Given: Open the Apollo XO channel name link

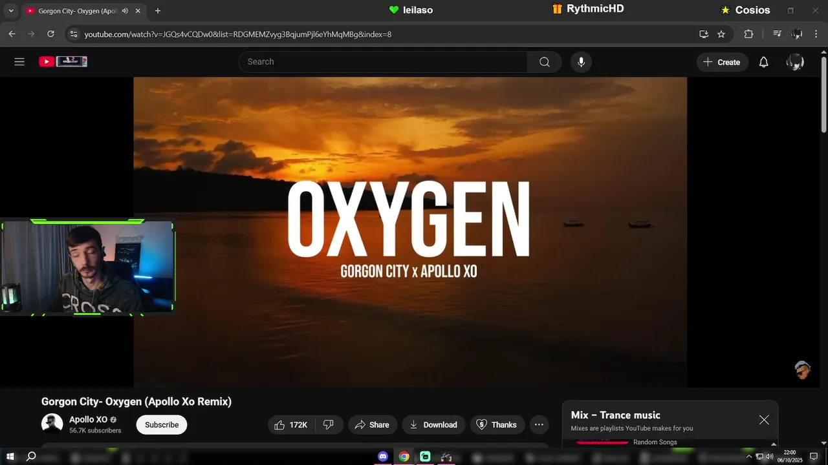Looking at the screenshot, I should 88,420.
